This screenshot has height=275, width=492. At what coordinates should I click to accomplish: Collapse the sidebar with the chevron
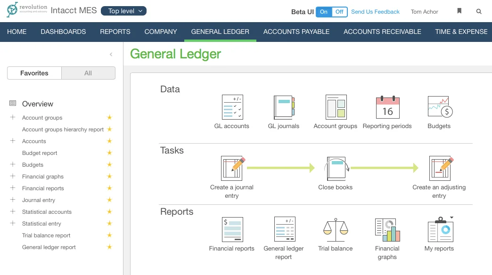pos(111,54)
